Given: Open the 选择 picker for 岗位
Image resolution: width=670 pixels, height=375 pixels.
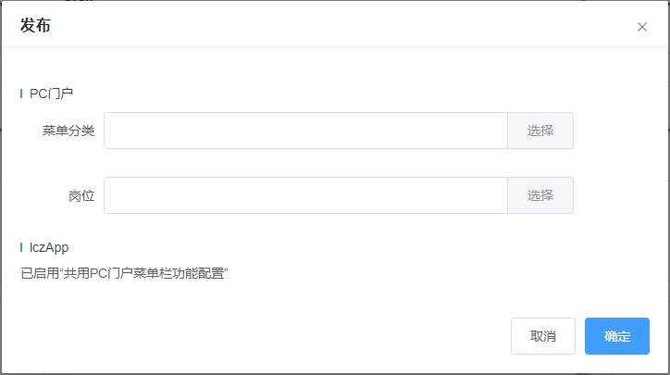Looking at the screenshot, I should pos(540,195).
